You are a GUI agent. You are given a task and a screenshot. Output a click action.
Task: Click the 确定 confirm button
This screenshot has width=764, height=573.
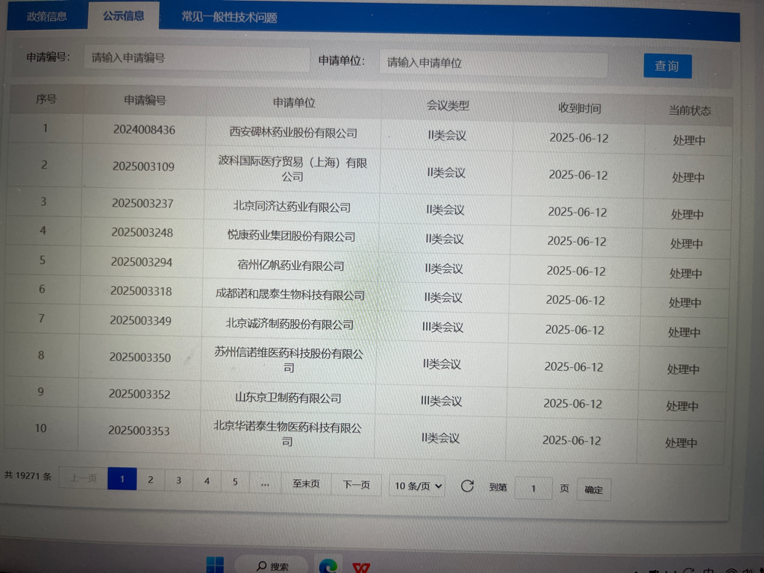pyautogui.click(x=593, y=489)
